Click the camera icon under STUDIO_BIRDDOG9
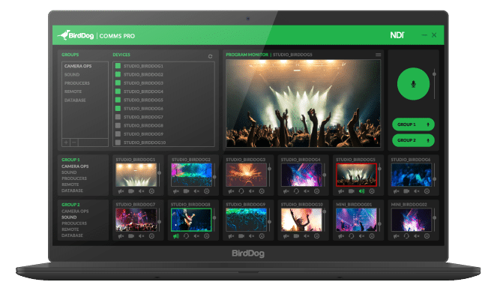497x291 pixels. 241,236
